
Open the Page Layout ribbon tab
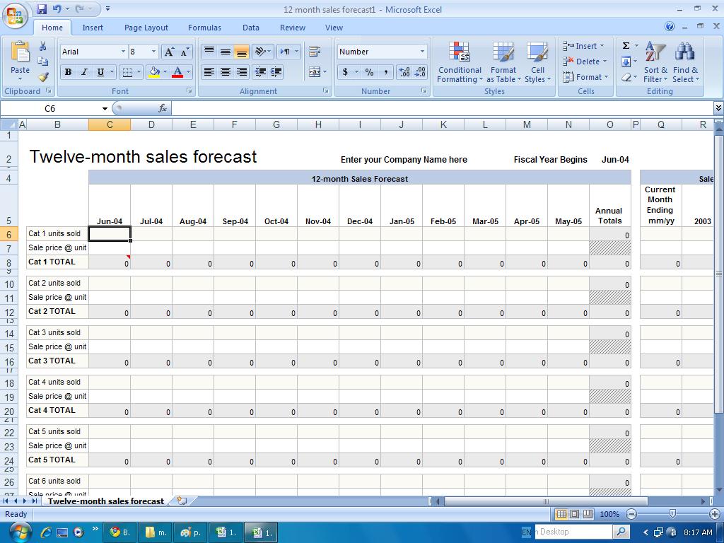click(x=146, y=28)
